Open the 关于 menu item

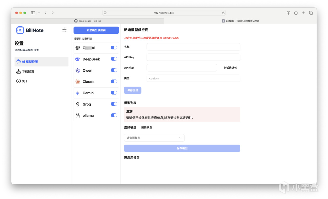pos(42,81)
